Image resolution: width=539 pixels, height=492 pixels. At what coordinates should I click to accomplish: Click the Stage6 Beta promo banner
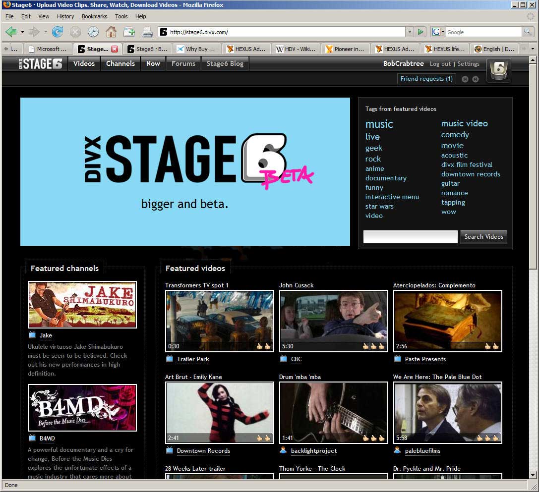(185, 172)
